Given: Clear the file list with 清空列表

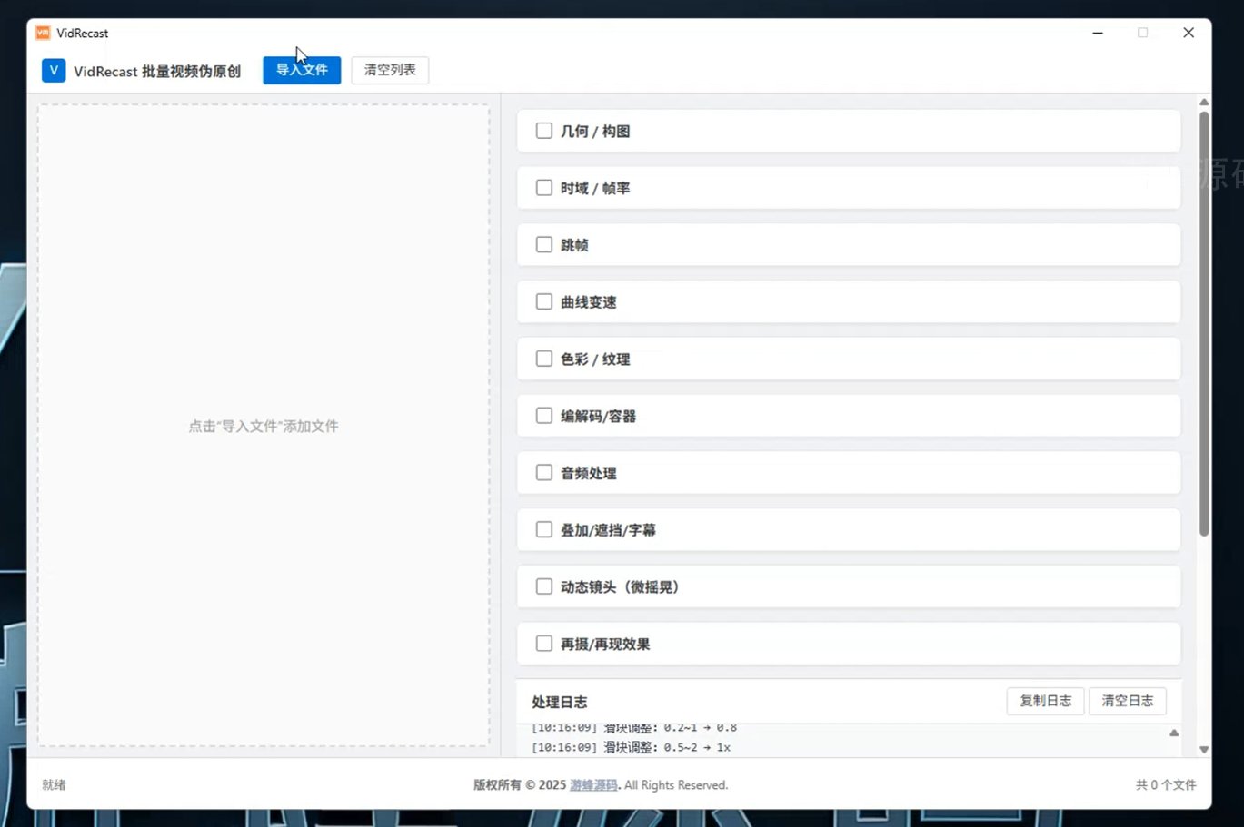Looking at the screenshot, I should point(390,70).
